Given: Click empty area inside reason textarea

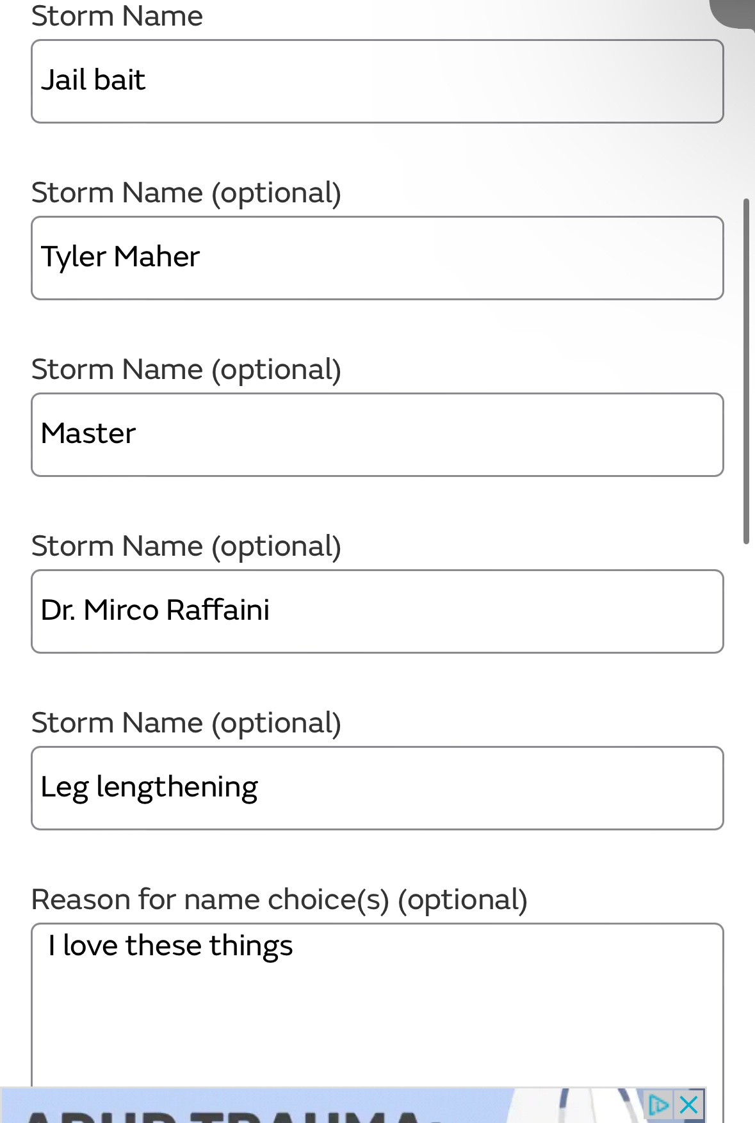Looking at the screenshot, I should [377, 1024].
